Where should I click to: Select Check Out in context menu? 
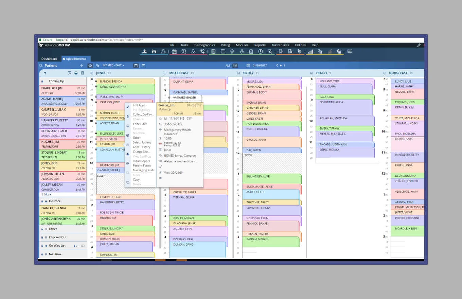[140, 124]
